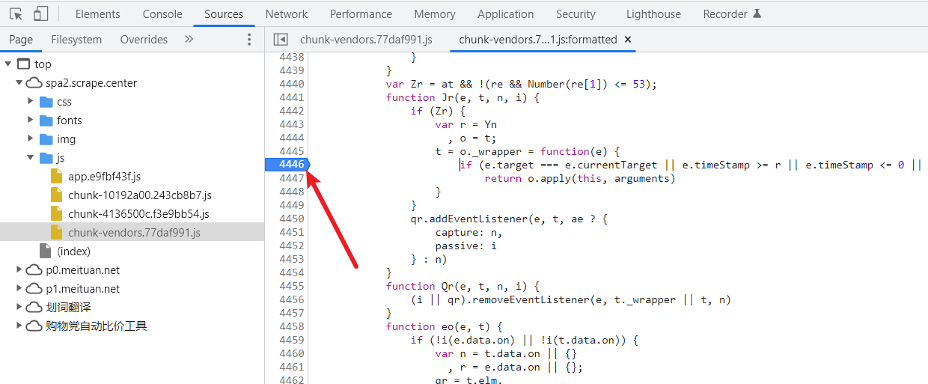Collapse the top frame tree arrow

[7, 64]
